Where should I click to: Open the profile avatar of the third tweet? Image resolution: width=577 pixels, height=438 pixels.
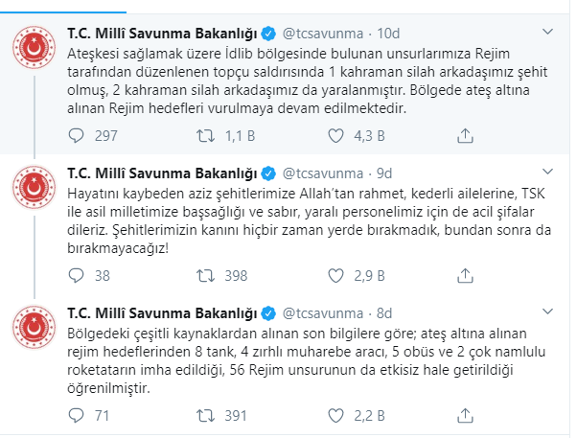tap(34, 327)
